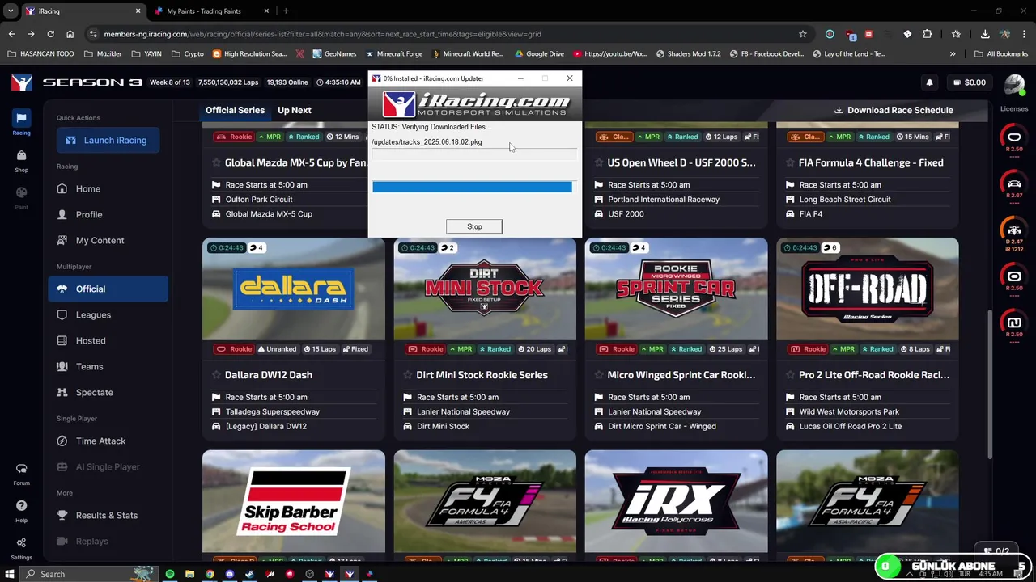Viewport: 1036px width, 582px height.
Task: Go to browser home page
Action: coord(70,34)
